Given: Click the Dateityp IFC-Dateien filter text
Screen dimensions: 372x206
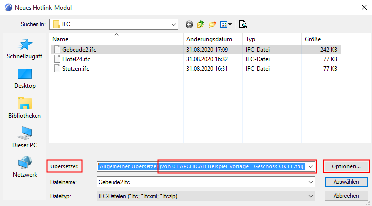Looking at the screenshot, I should [138, 196].
